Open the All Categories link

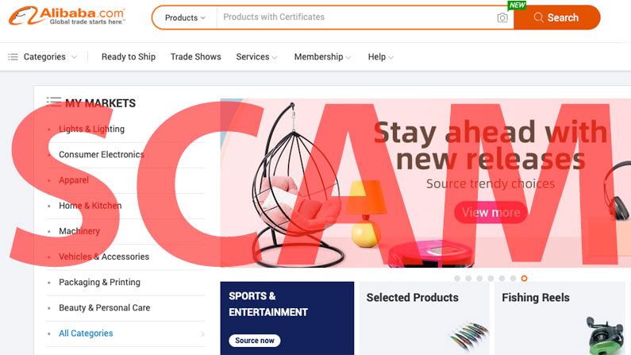[86, 334]
